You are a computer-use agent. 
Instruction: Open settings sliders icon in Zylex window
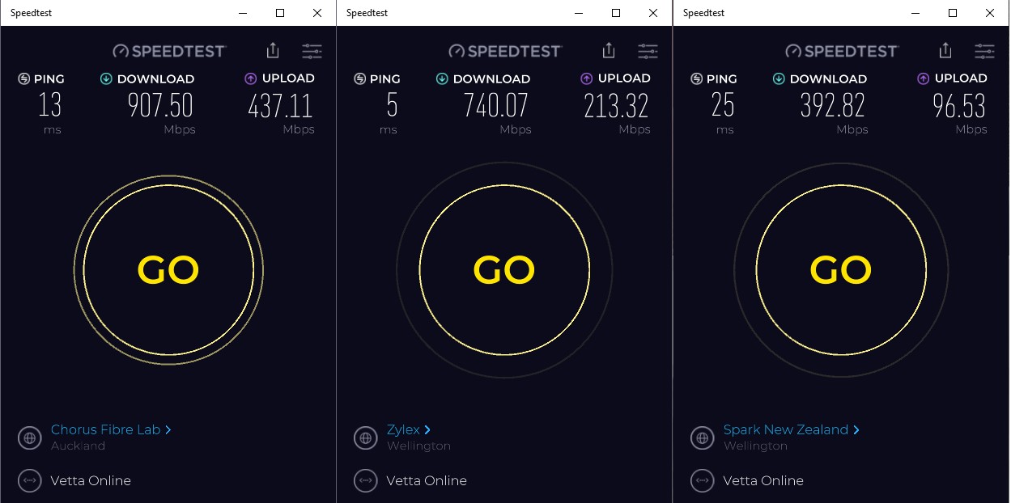(648, 51)
